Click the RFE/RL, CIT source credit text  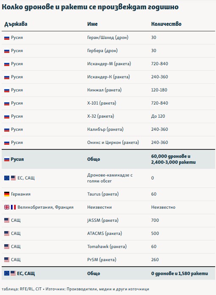(x=30, y=289)
